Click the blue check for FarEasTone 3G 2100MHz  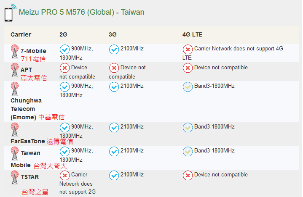pyautogui.click(x=114, y=128)
